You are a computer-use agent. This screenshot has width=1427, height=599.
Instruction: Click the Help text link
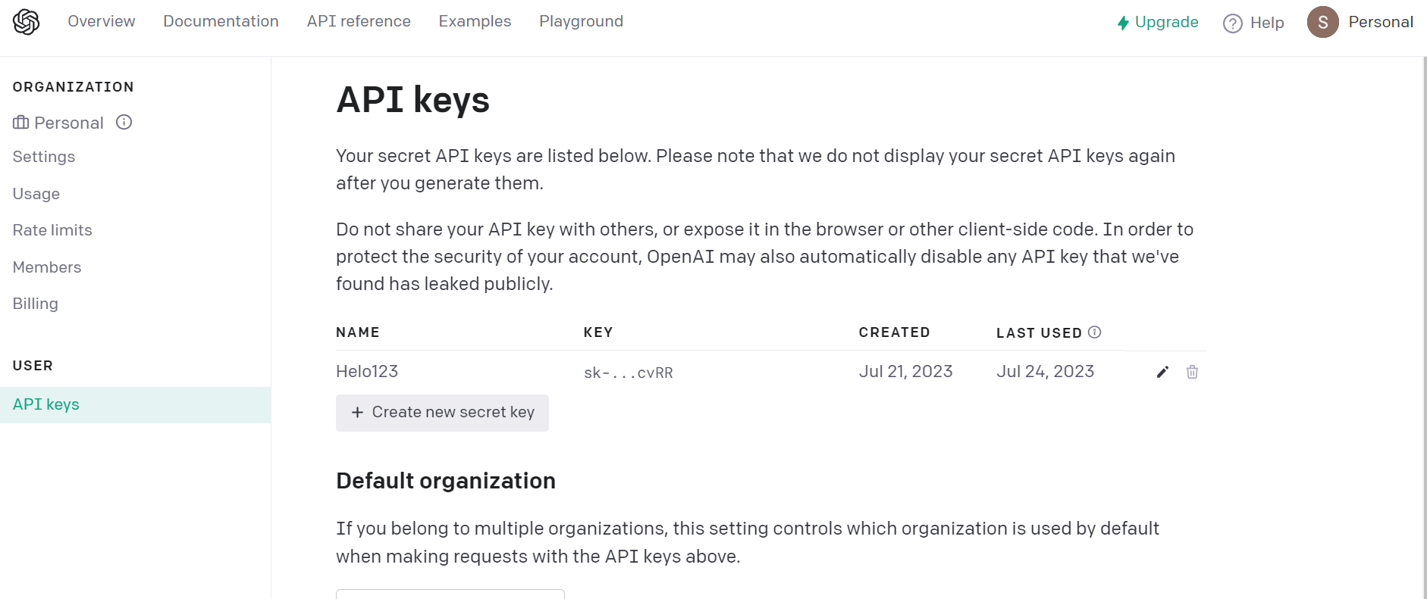coord(1267,23)
